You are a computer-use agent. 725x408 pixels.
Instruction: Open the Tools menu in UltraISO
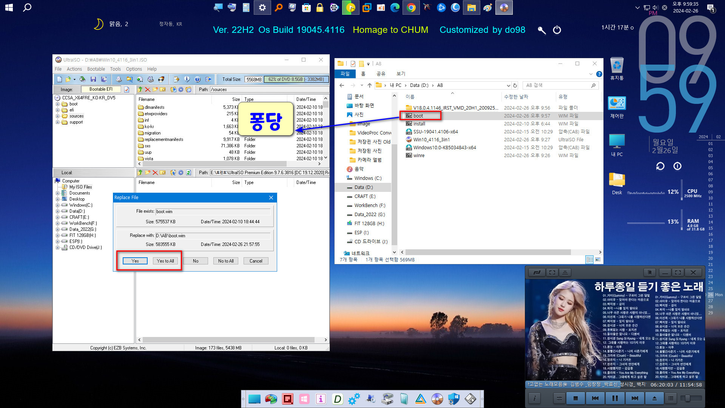click(116, 69)
